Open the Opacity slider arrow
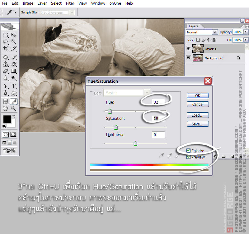The width and height of the screenshot is (249, 234). pos(246,32)
